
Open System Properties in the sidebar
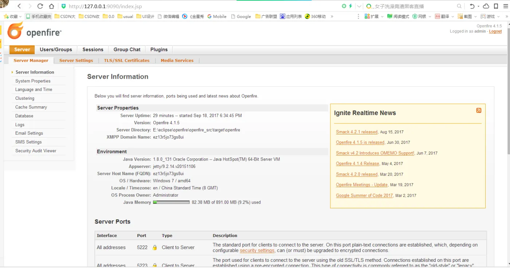click(33, 81)
